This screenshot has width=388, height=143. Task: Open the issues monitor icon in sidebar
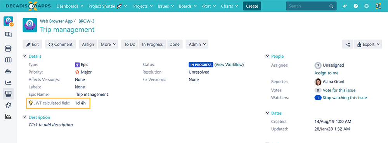pyautogui.click(x=9, y=94)
